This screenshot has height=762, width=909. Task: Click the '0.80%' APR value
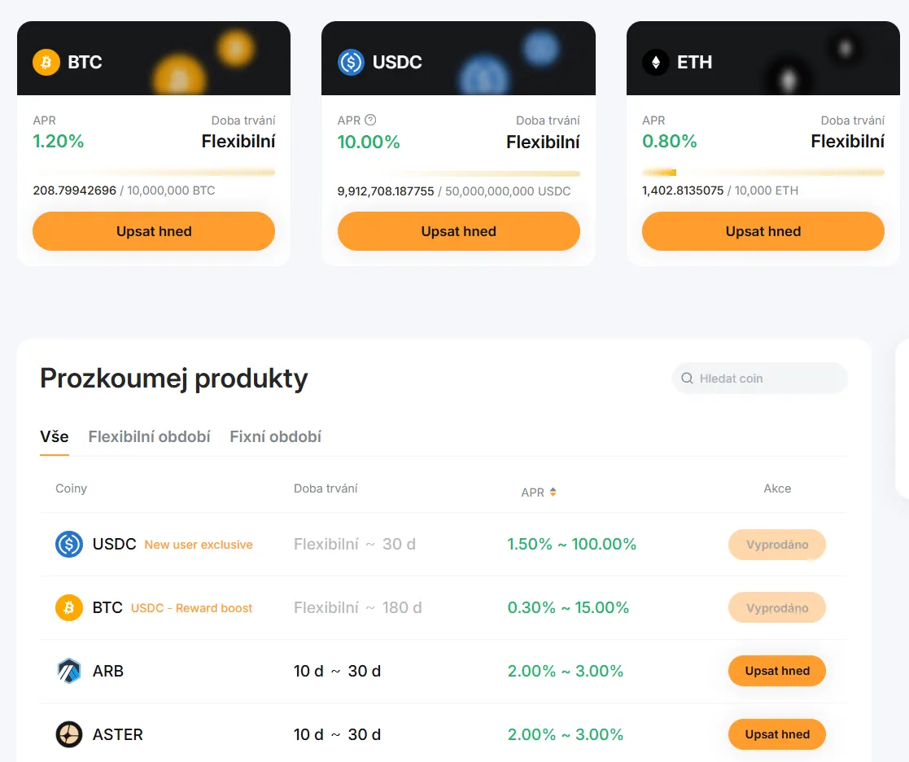[x=670, y=141]
